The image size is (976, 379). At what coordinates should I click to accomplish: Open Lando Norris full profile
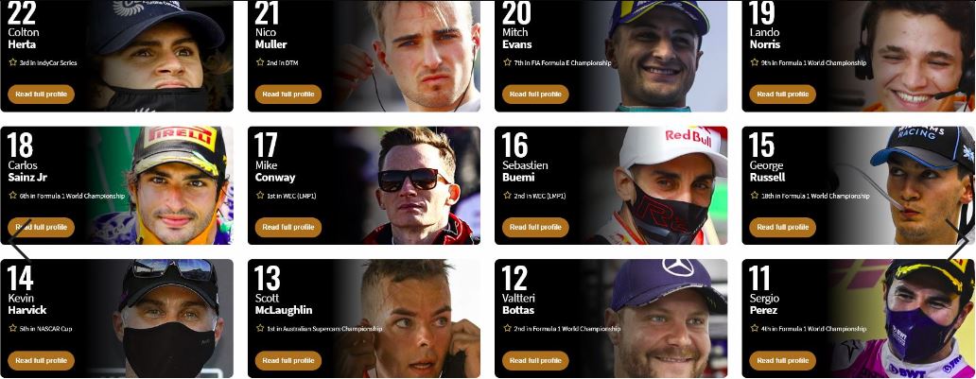(x=782, y=94)
